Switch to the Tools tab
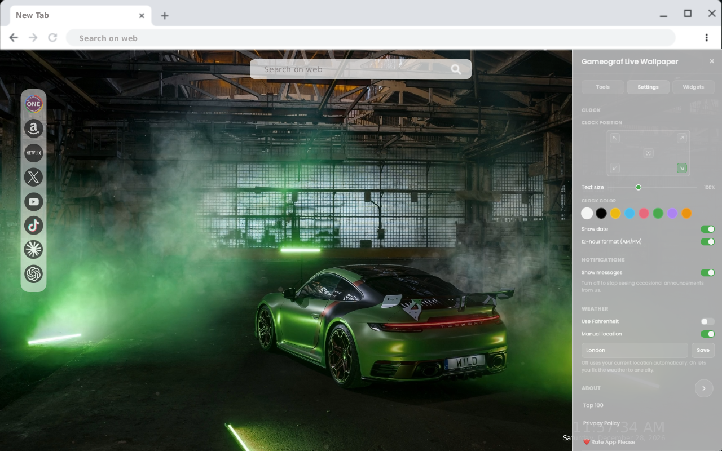This screenshot has width=722, height=451. point(603,87)
